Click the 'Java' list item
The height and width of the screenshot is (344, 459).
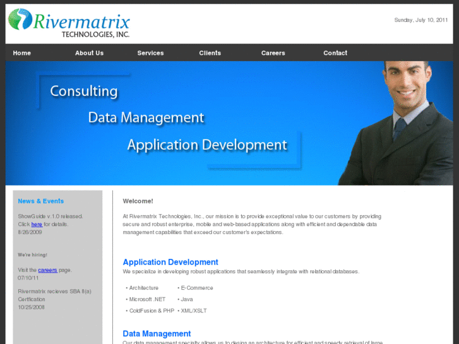click(x=187, y=299)
